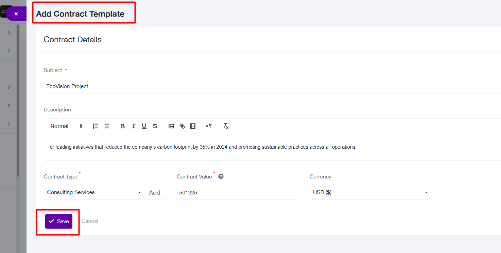Open the Normal heading style dropdown
Screen dimensions: 501x253
pos(66,126)
